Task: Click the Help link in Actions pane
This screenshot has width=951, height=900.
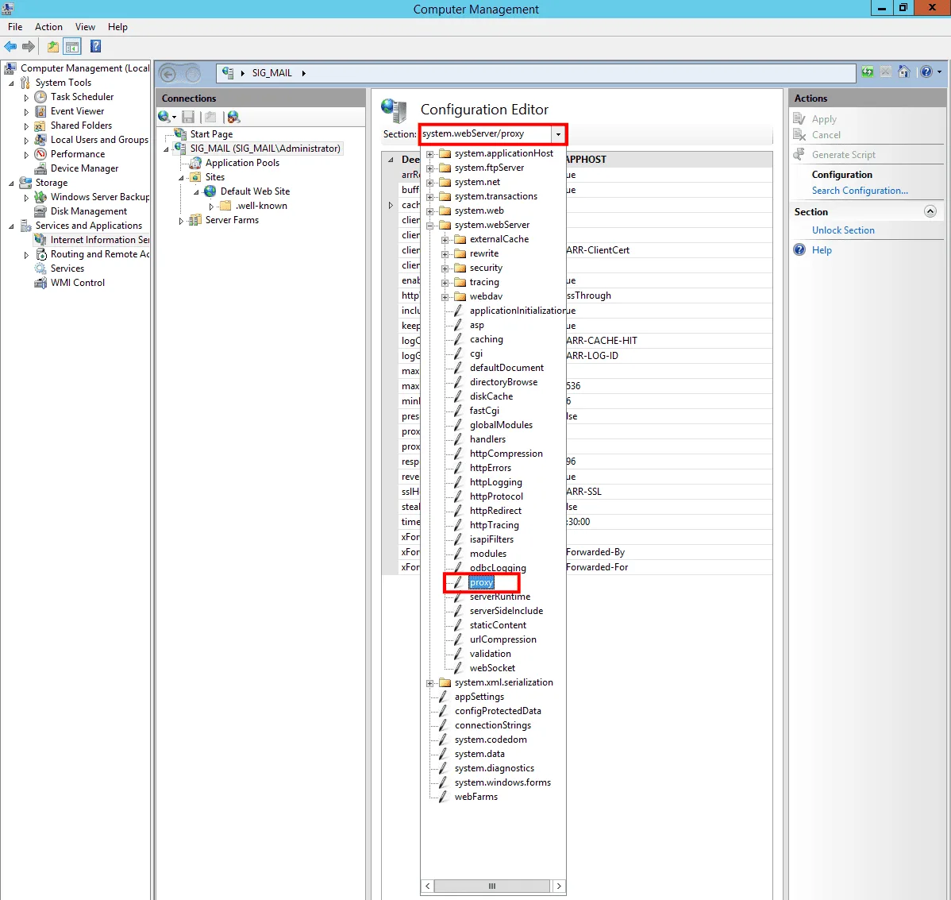Action: [x=822, y=250]
